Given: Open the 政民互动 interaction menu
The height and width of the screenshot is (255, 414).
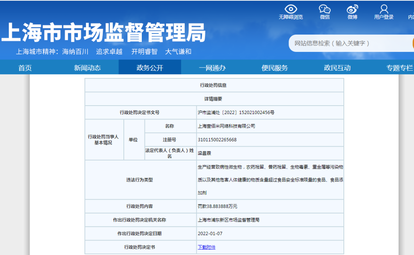Looking at the screenshot, I should 336,67.
